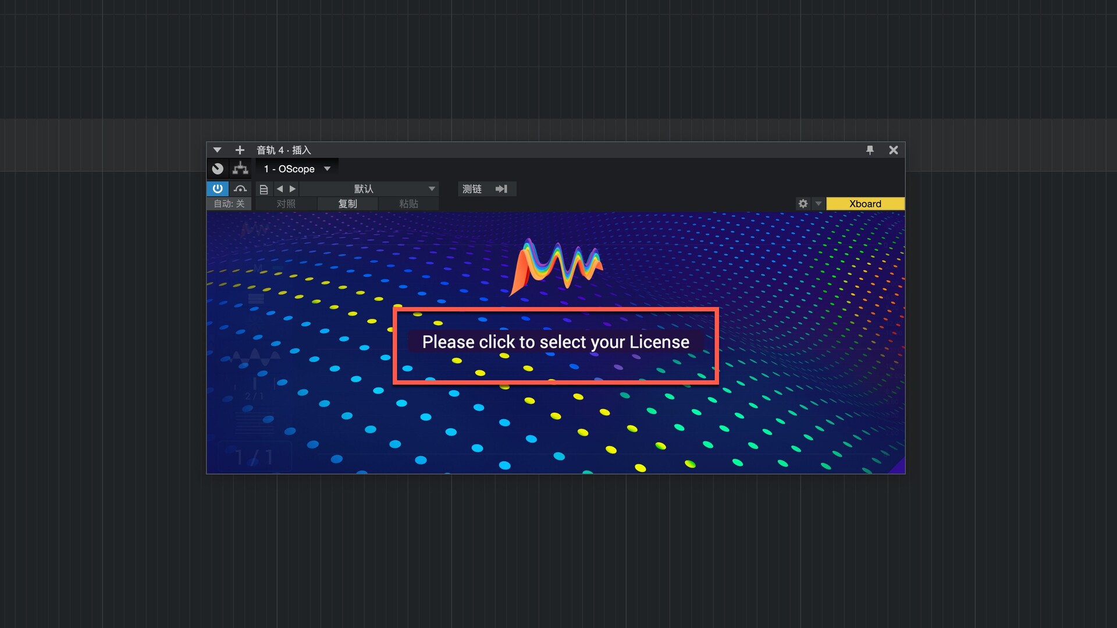Toggle the bypass arc button
The height and width of the screenshot is (628, 1117).
pyautogui.click(x=240, y=188)
